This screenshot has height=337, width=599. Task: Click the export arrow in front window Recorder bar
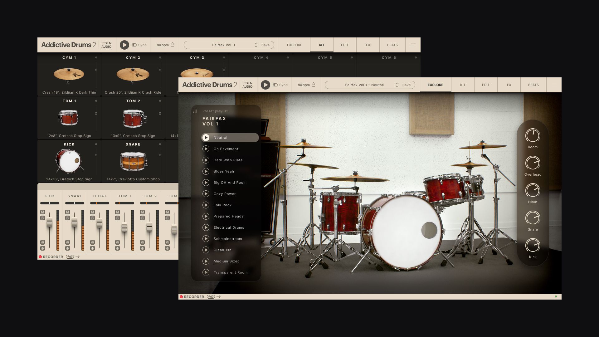[x=219, y=297]
